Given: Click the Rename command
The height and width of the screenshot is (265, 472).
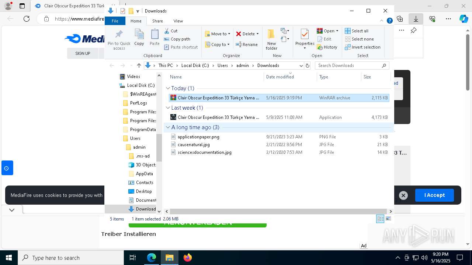Looking at the screenshot, I should point(247,45).
